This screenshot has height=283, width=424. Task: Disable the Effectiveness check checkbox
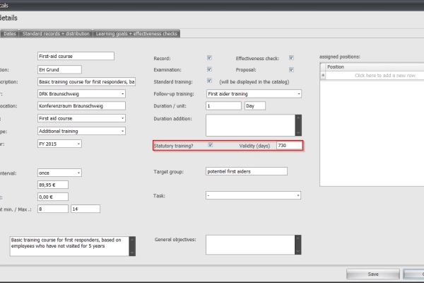click(x=291, y=58)
